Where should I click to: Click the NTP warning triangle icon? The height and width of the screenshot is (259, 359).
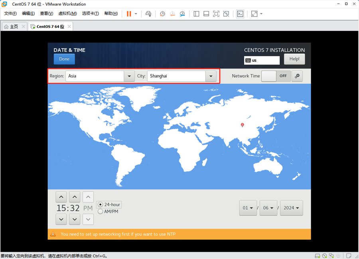coord(53,234)
